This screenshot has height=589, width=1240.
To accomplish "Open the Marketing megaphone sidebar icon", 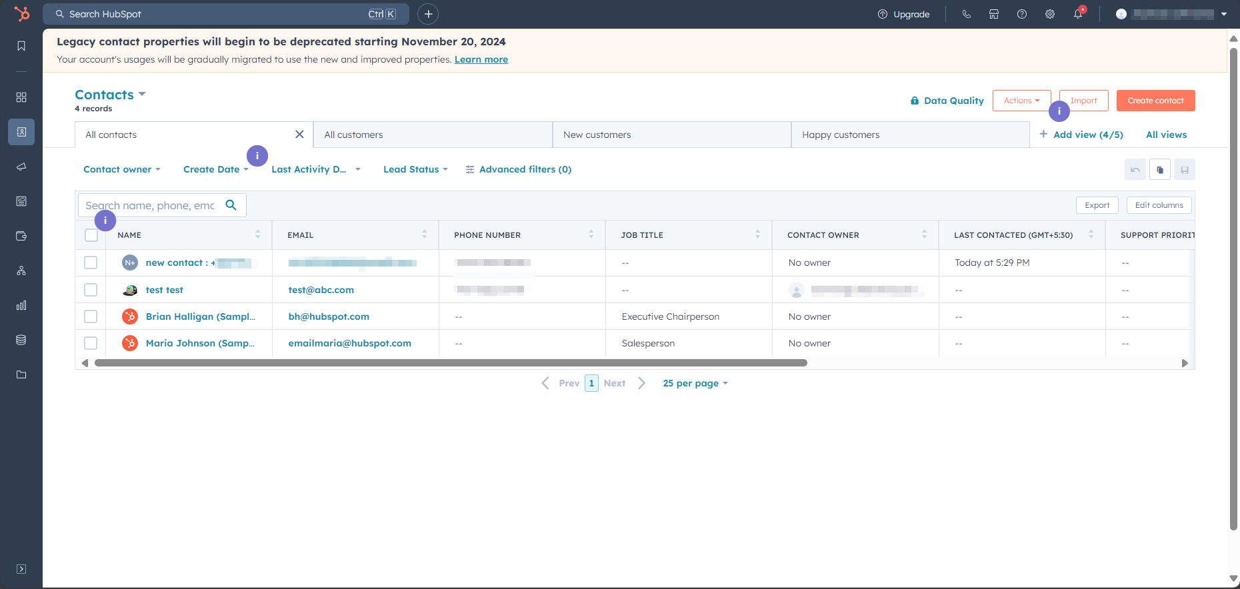I will [x=21, y=167].
